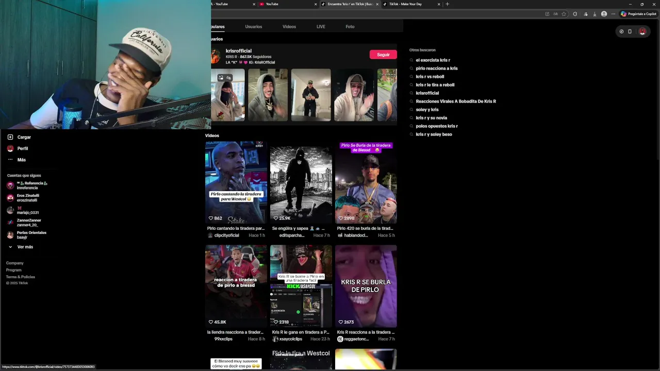Open 'Kris R se barre a Pirlo' video
This screenshot has width=660, height=371.
tap(301, 286)
